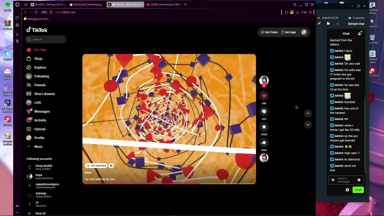Click the green Chat send button
Viewport: 384px width, 216px height.
358,190
